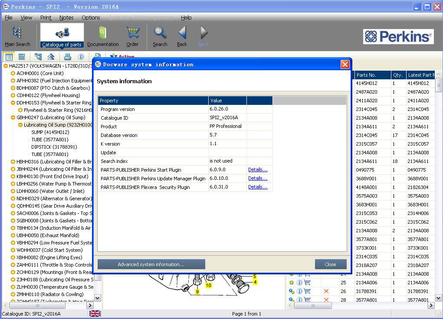Screen dimensions: 443x319
Task: Click the Advanced system information button
Action: point(151,264)
